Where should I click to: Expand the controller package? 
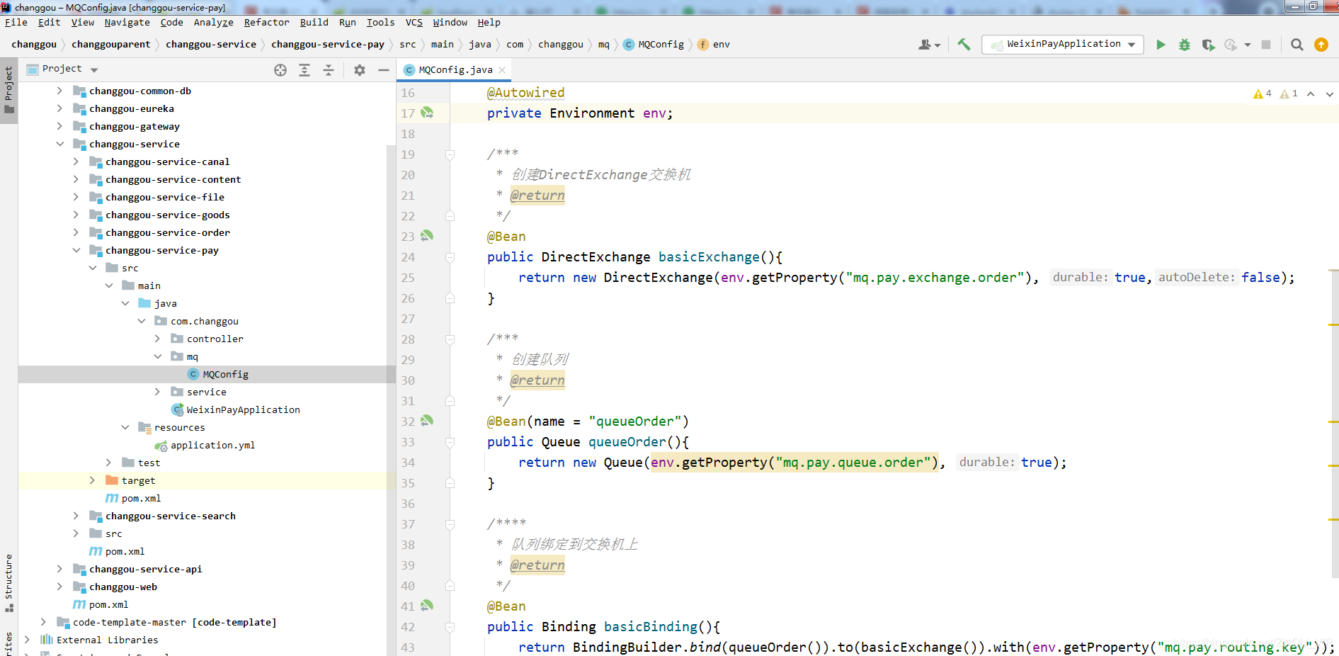point(157,339)
